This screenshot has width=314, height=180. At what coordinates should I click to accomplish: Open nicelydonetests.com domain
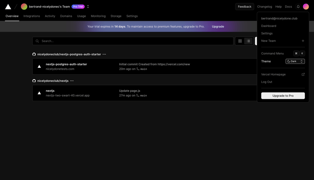pos(60,69)
